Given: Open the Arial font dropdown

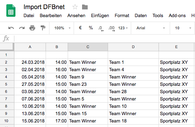Looking at the screenshot, I should (150, 28).
